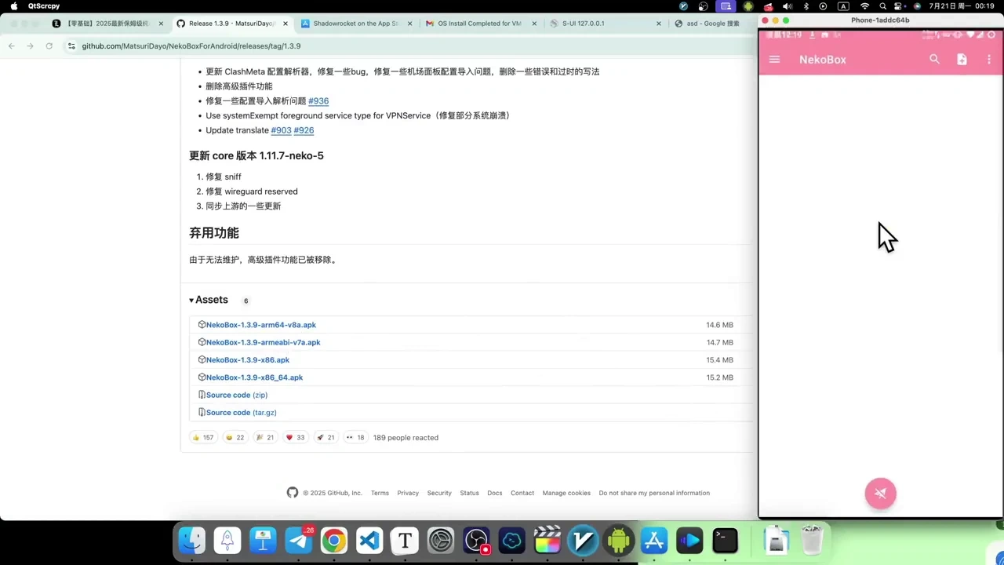Download NekoBox-1.3.9-x86.apk
1004x565 pixels.
[248, 359]
